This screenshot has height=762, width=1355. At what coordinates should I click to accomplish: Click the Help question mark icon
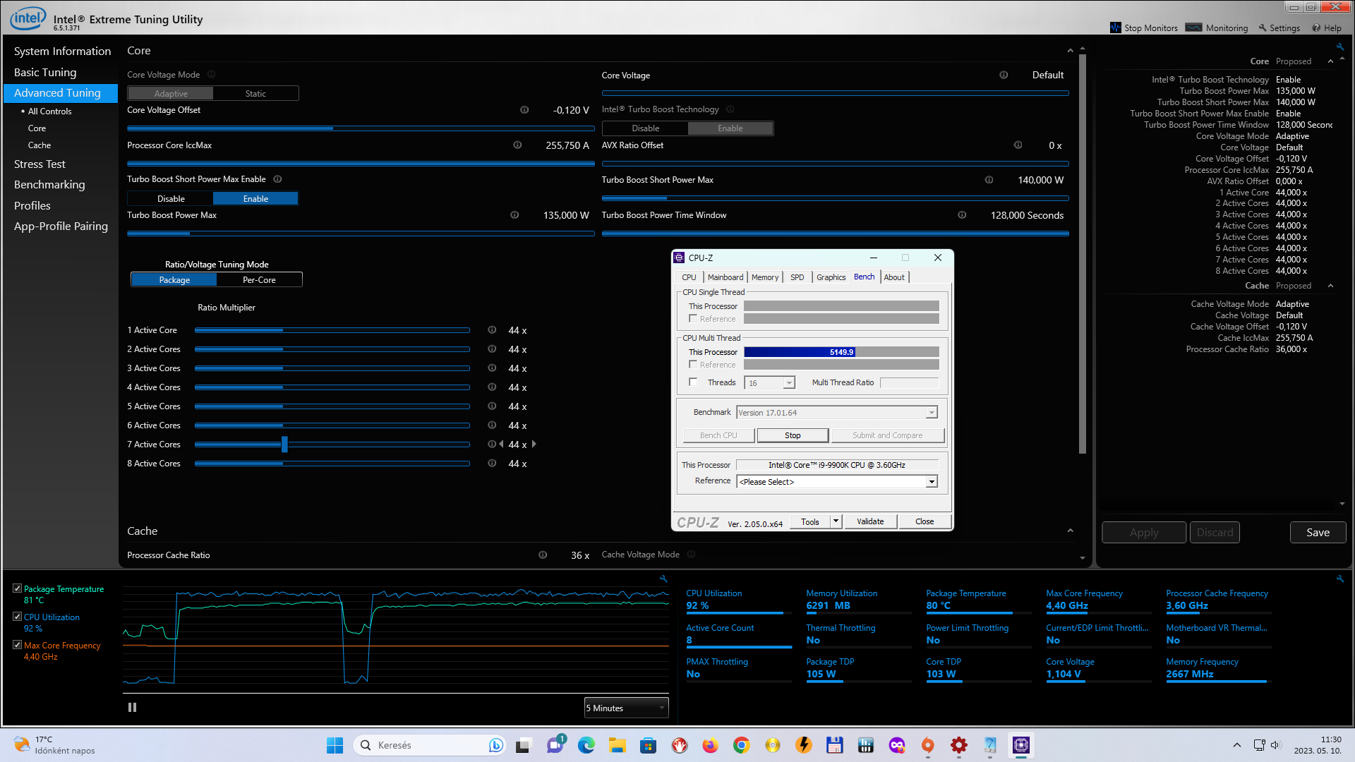[1316, 28]
